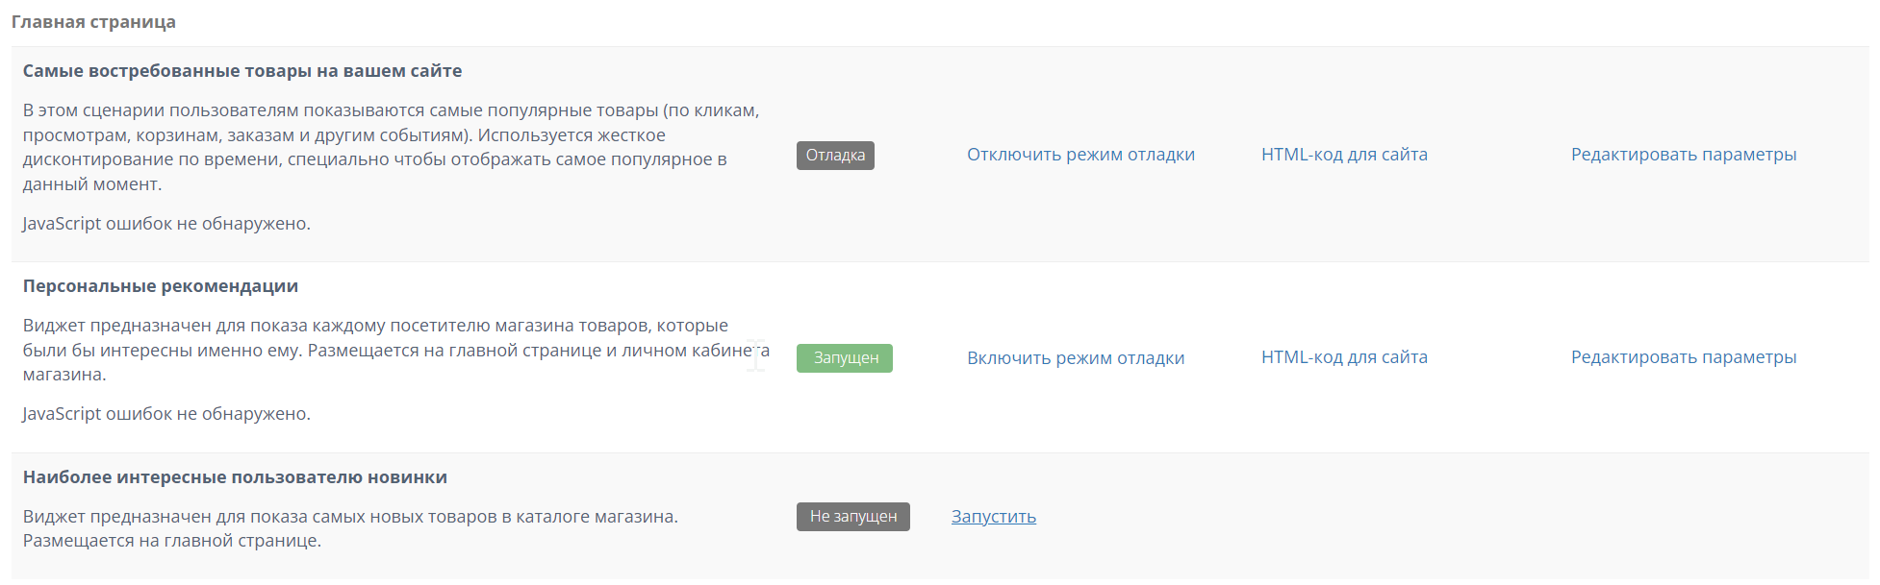Кликнуть серый бейдж Не запущен
The height and width of the screenshot is (585, 1880).
tap(852, 516)
